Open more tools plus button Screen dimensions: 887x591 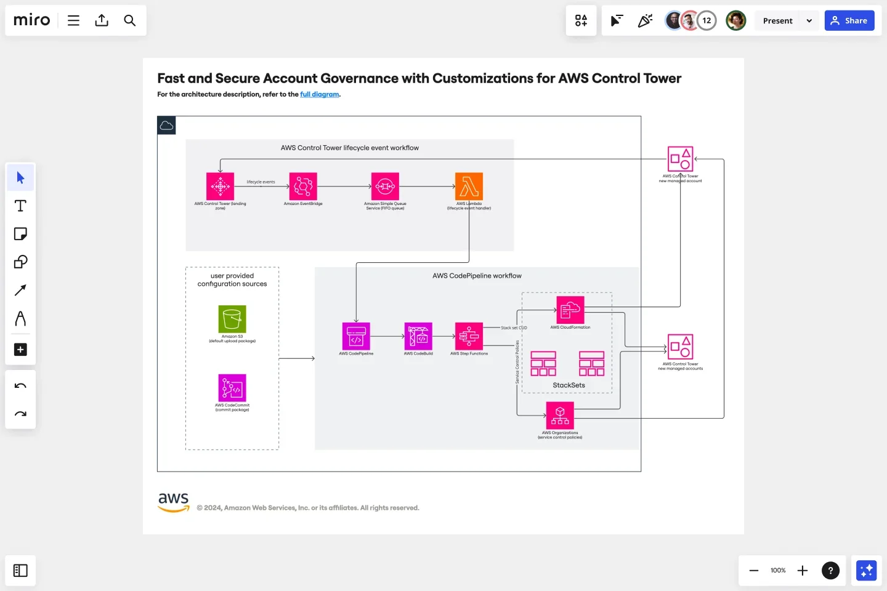point(20,350)
